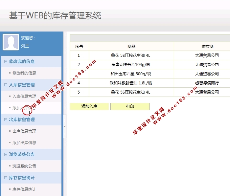Select the 库存信息统计 section header
Image resolution: width=230 pixels, height=196 pixels.
click(31, 178)
